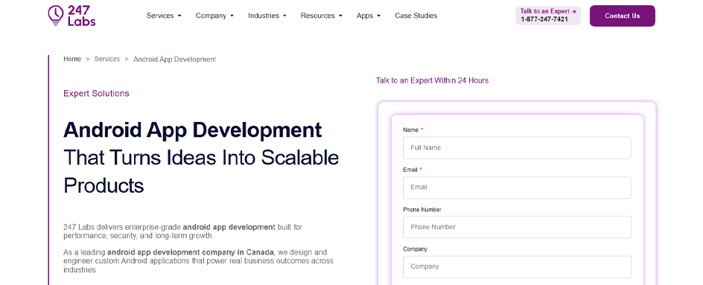Expand the Company navigation menu
703x285 pixels.
pyautogui.click(x=214, y=16)
